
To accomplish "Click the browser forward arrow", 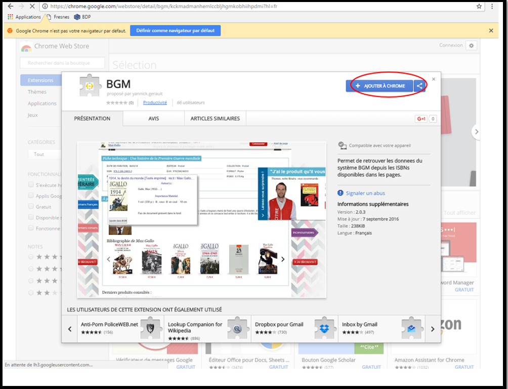I will coord(21,6).
